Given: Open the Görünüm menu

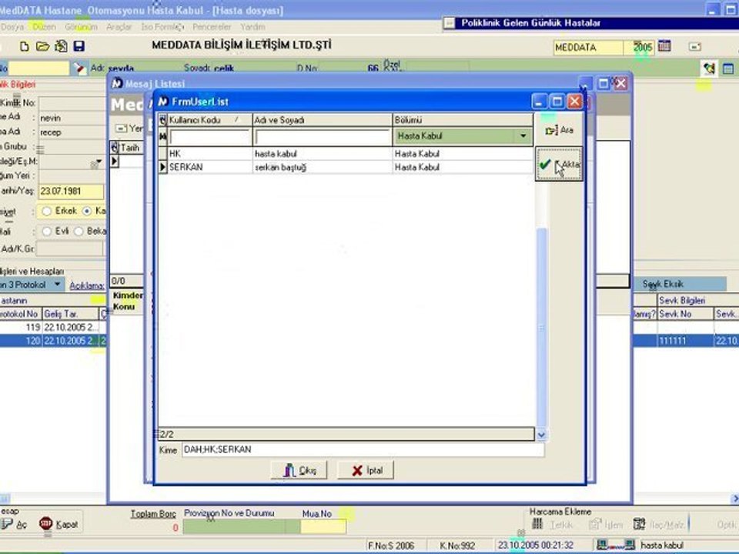Looking at the screenshot, I should (81, 27).
